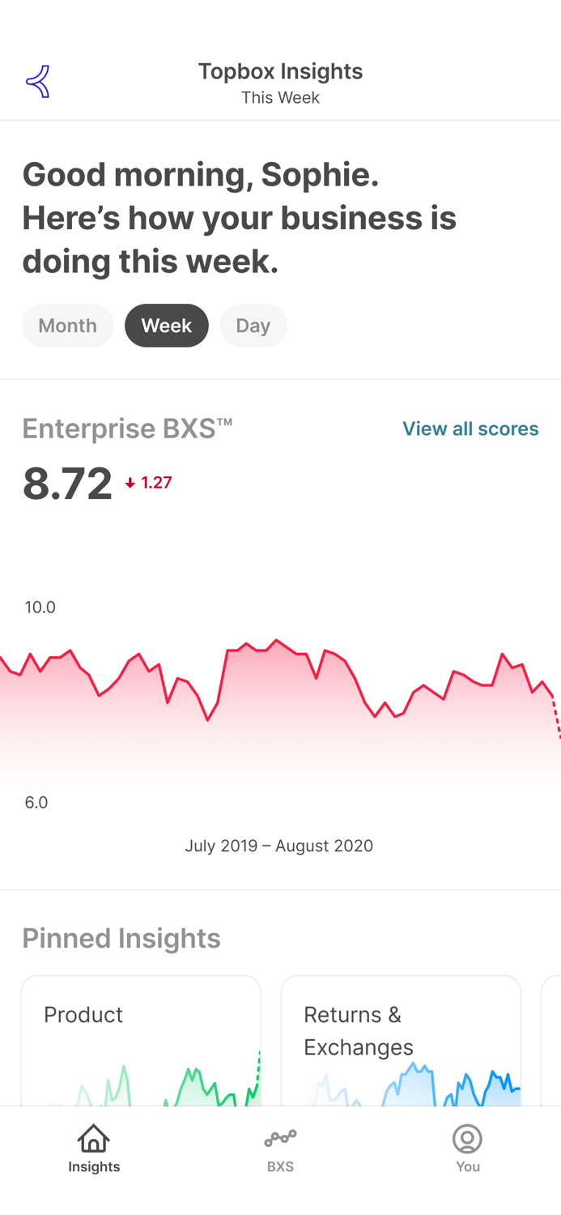This screenshot has height=1215, width=561.
Task: Open the View all scores link
Action: (470, 428)
